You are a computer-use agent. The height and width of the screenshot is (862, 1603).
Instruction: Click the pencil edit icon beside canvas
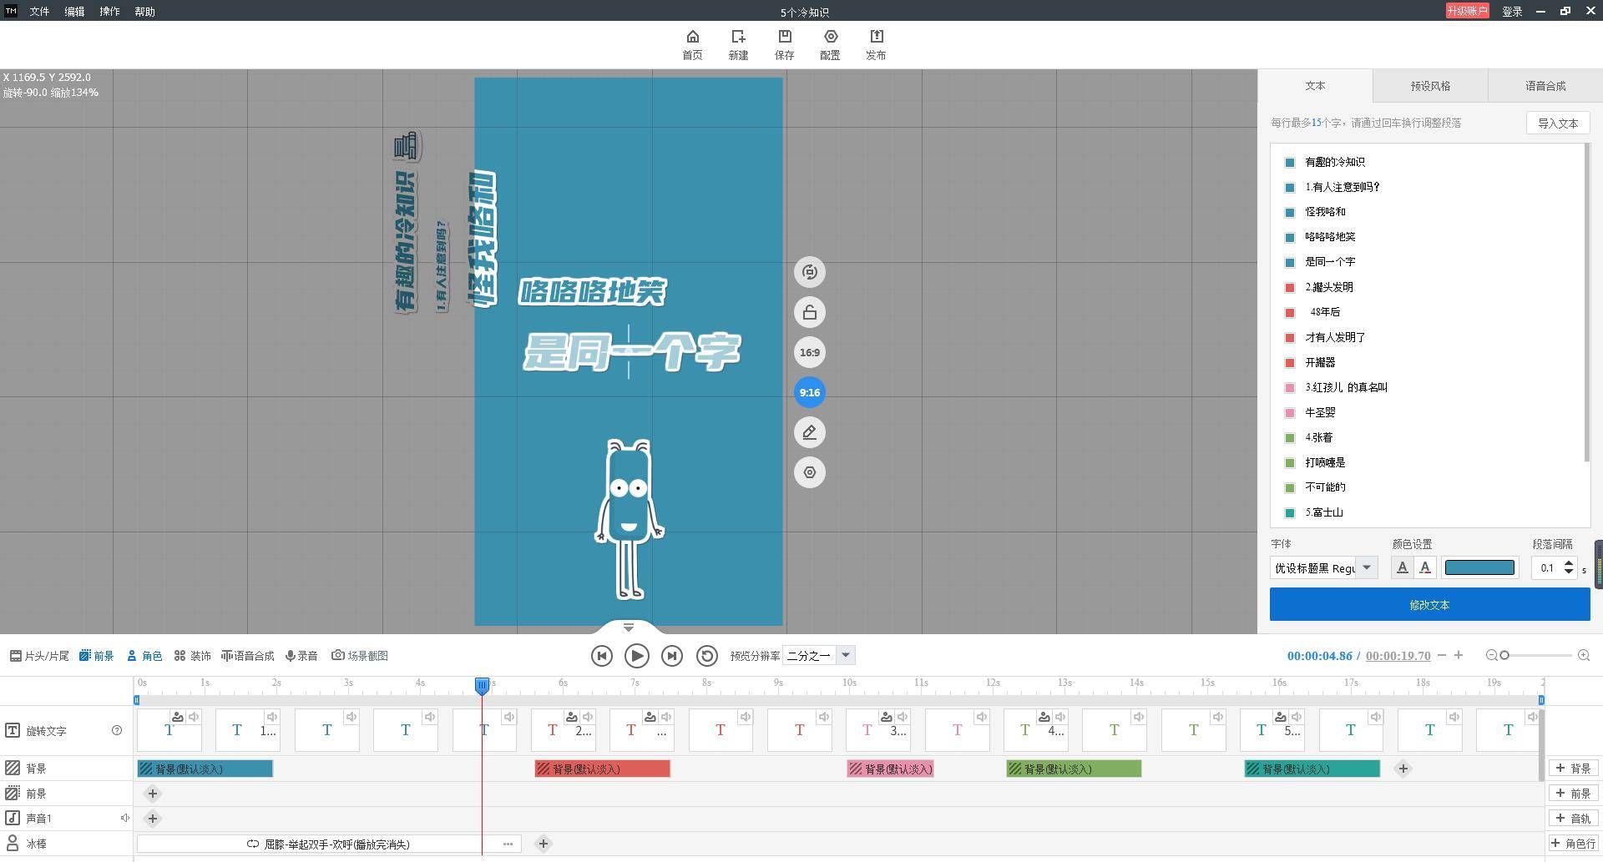click(809, 433)
